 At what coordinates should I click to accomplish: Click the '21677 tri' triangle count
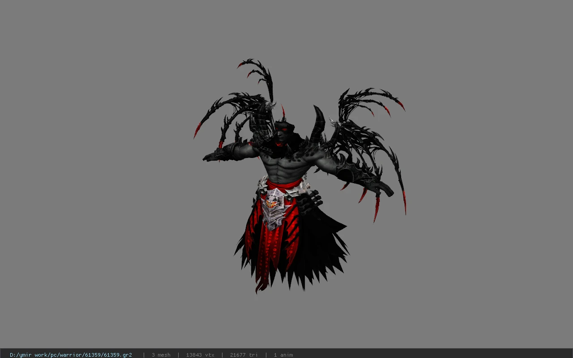click(244, 355)
